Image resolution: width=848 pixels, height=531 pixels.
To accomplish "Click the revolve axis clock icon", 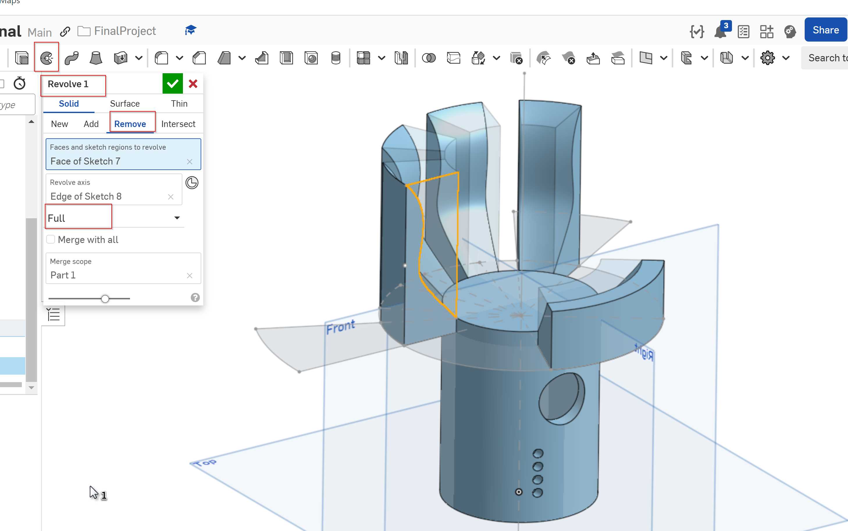I will tap(192, 183).
